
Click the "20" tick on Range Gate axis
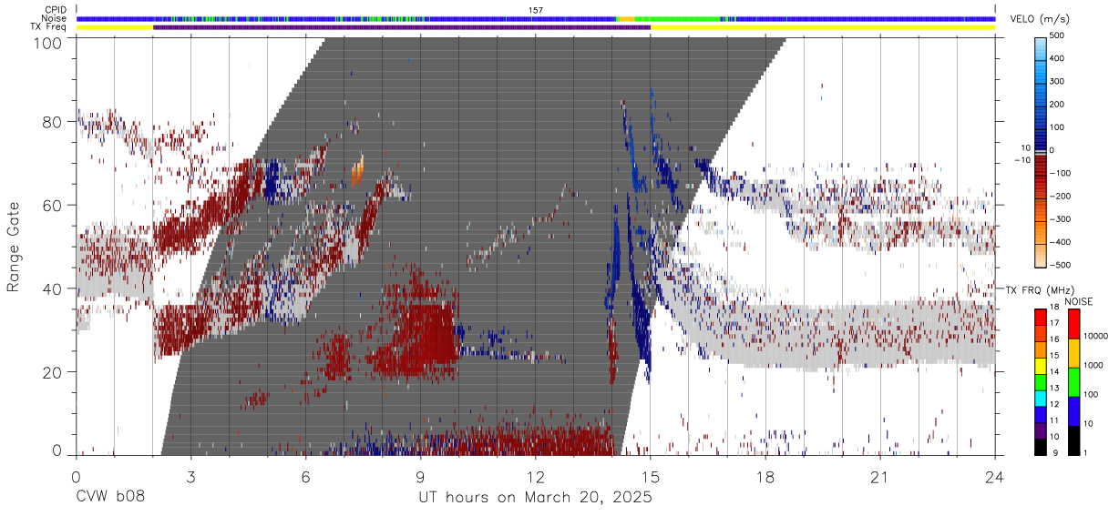(53, 372)
